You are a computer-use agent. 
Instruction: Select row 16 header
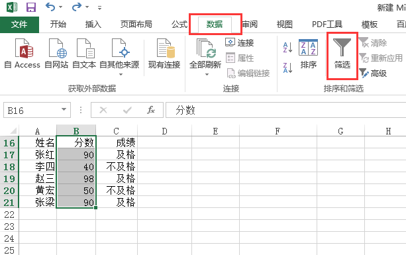(9, 143)
